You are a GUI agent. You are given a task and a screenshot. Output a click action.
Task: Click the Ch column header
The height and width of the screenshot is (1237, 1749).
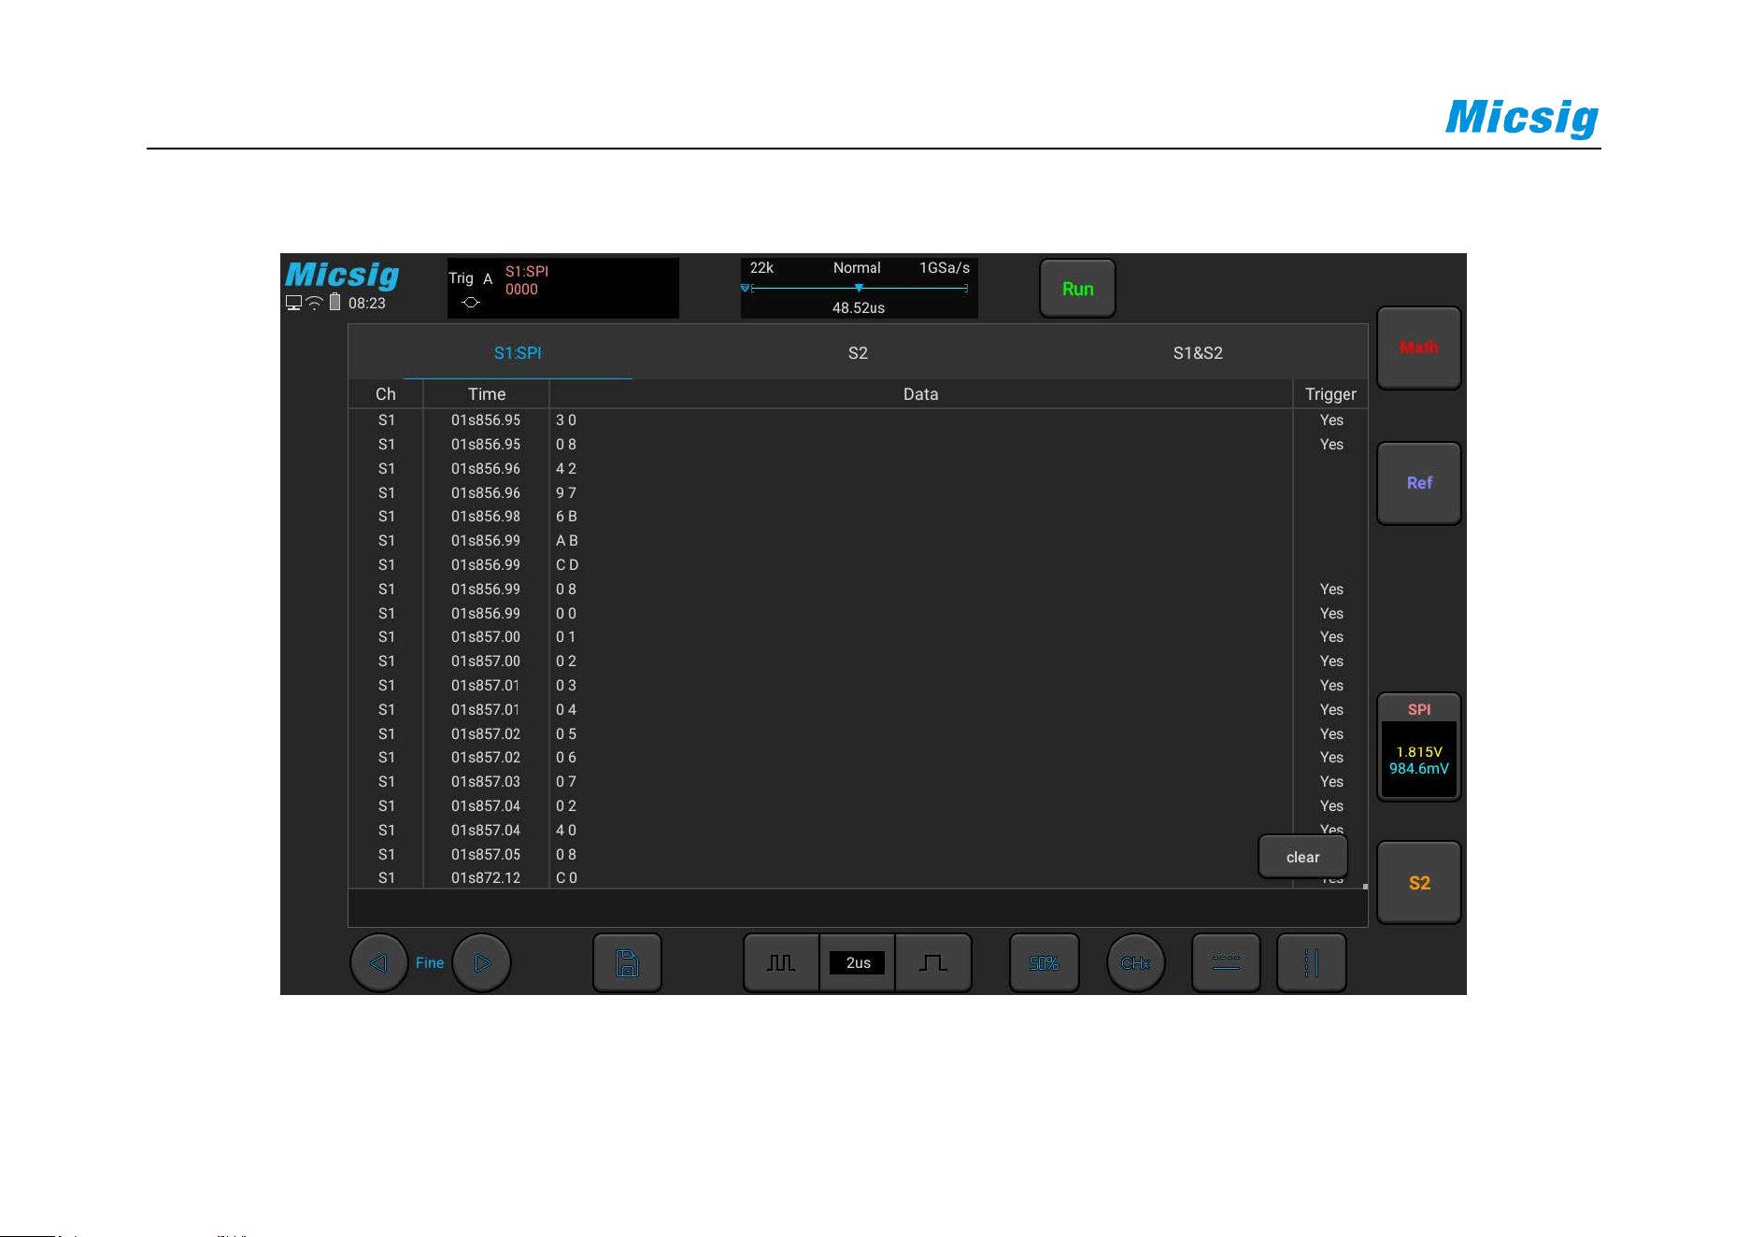coord(386,394)
